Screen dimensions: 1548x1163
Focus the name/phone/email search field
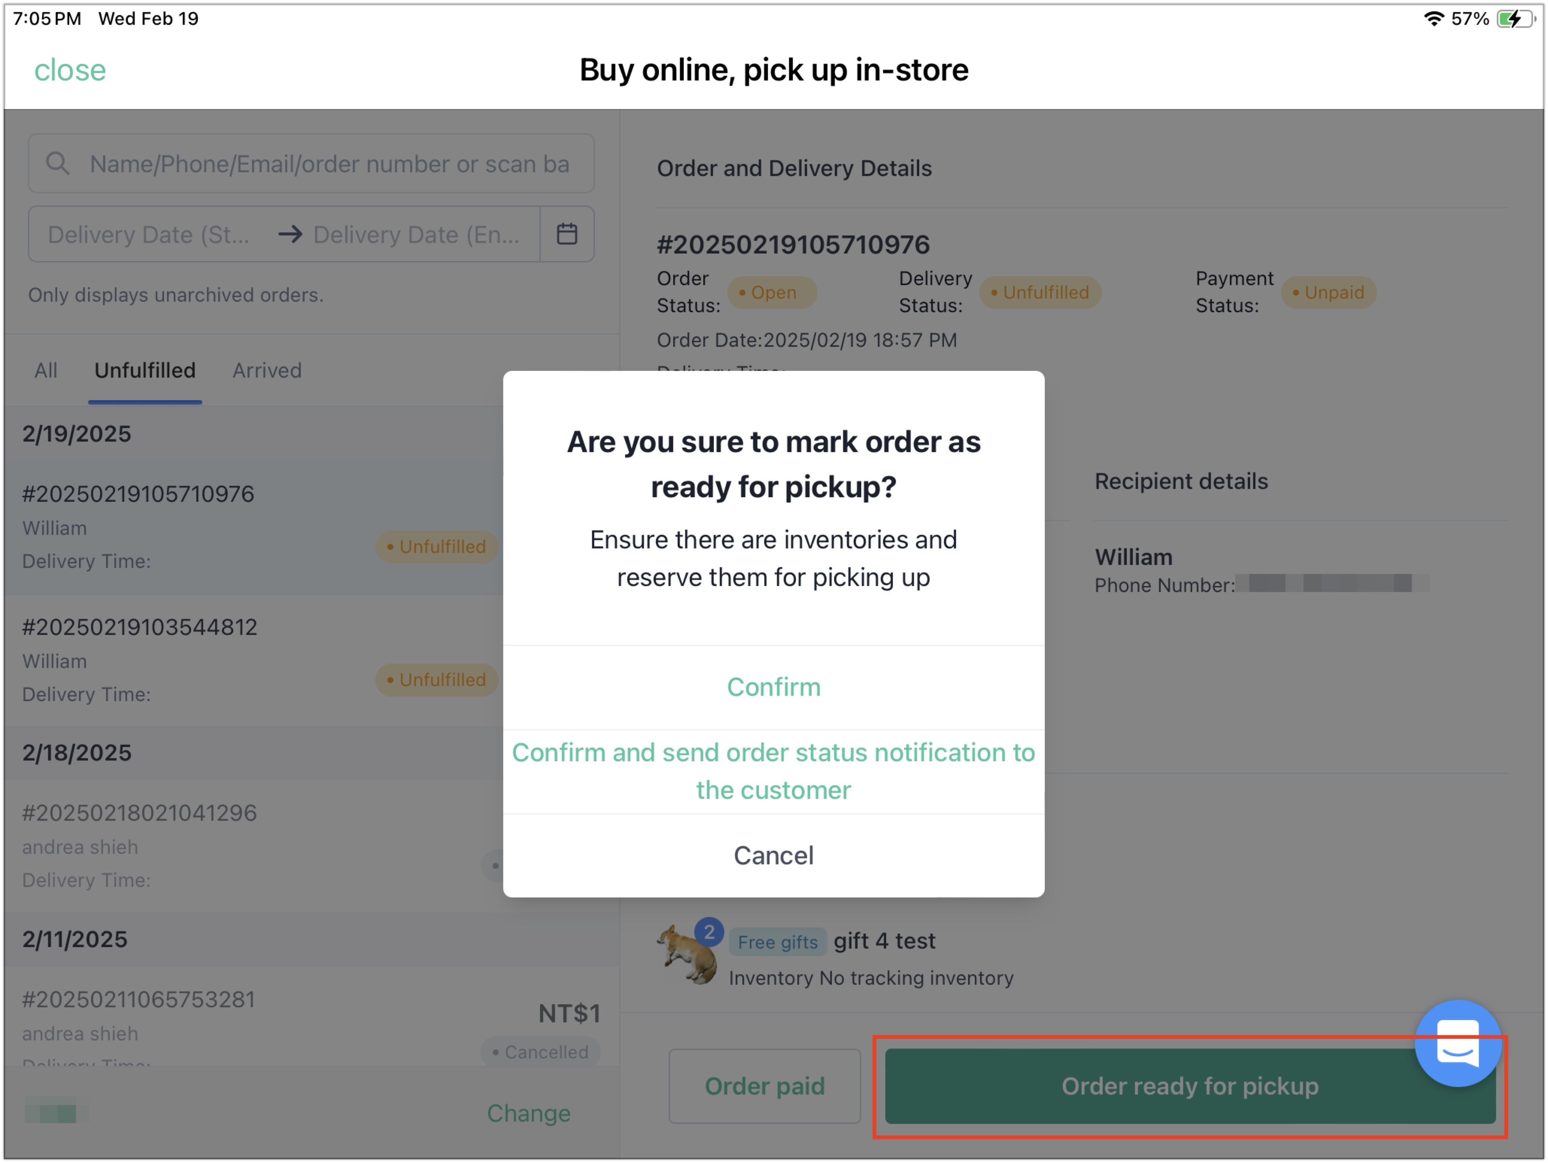311,164
